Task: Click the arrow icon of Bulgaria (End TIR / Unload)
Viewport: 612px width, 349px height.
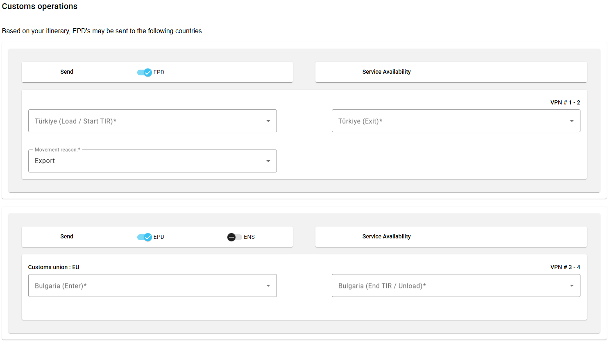Action: pyautogui.click(x=571, y=286)
